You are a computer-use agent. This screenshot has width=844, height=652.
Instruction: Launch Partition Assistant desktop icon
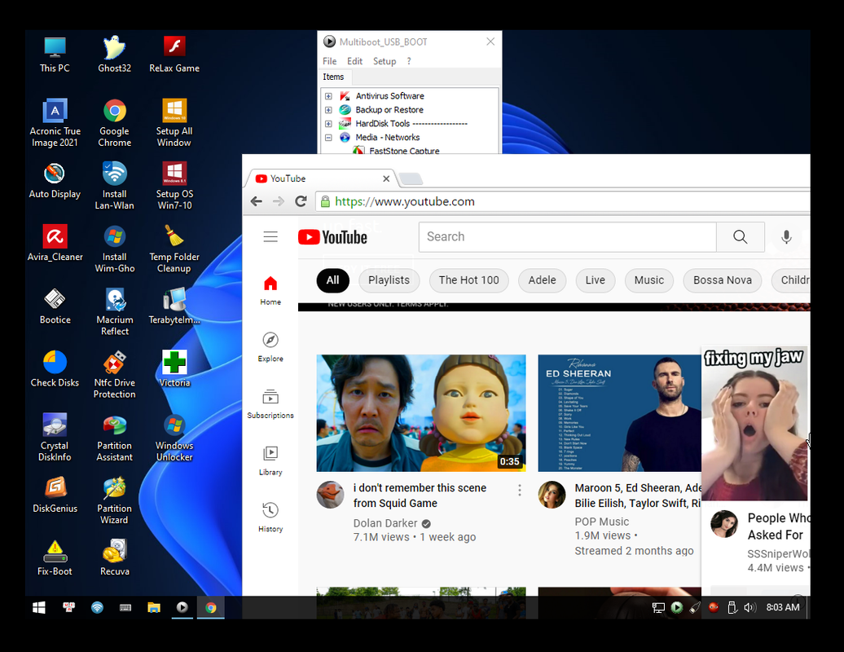click(114, 438)
